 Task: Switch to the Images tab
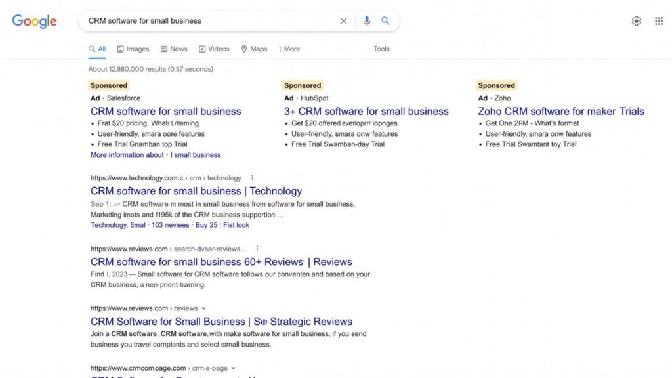coord(133,49)
